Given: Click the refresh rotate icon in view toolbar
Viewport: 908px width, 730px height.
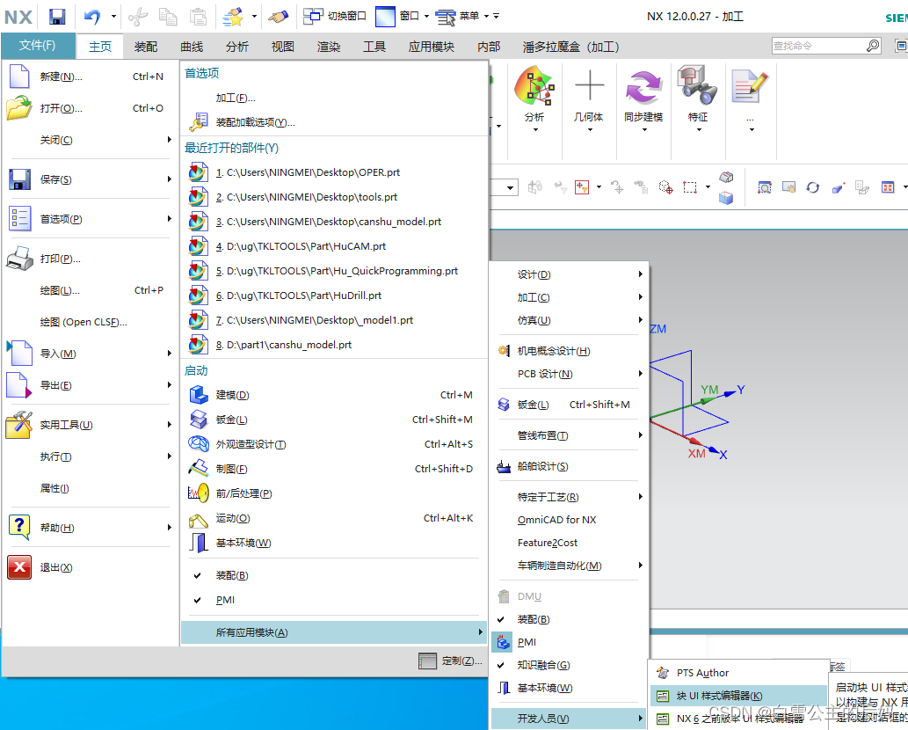Looking at the screenshot, I should [x=812, y=187].
